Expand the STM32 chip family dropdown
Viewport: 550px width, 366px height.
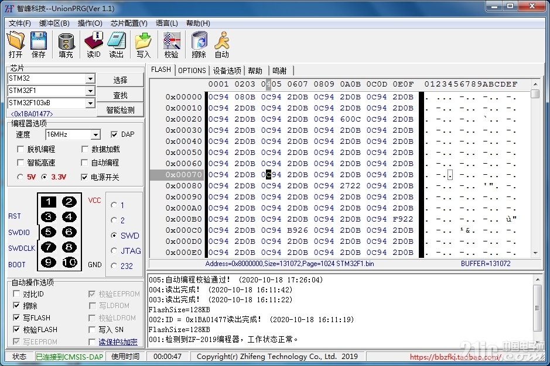tap(90, 78)
